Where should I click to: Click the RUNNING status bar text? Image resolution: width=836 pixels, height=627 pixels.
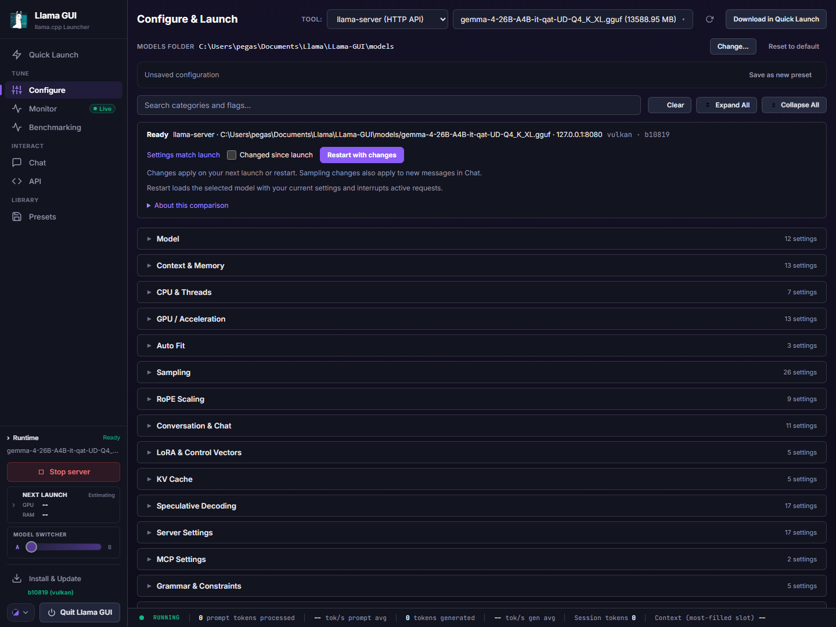click(x=166, y=618)
